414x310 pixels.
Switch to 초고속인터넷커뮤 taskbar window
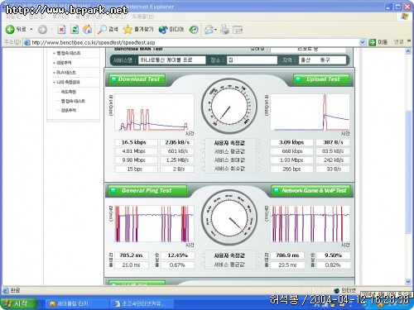(142, 304)
